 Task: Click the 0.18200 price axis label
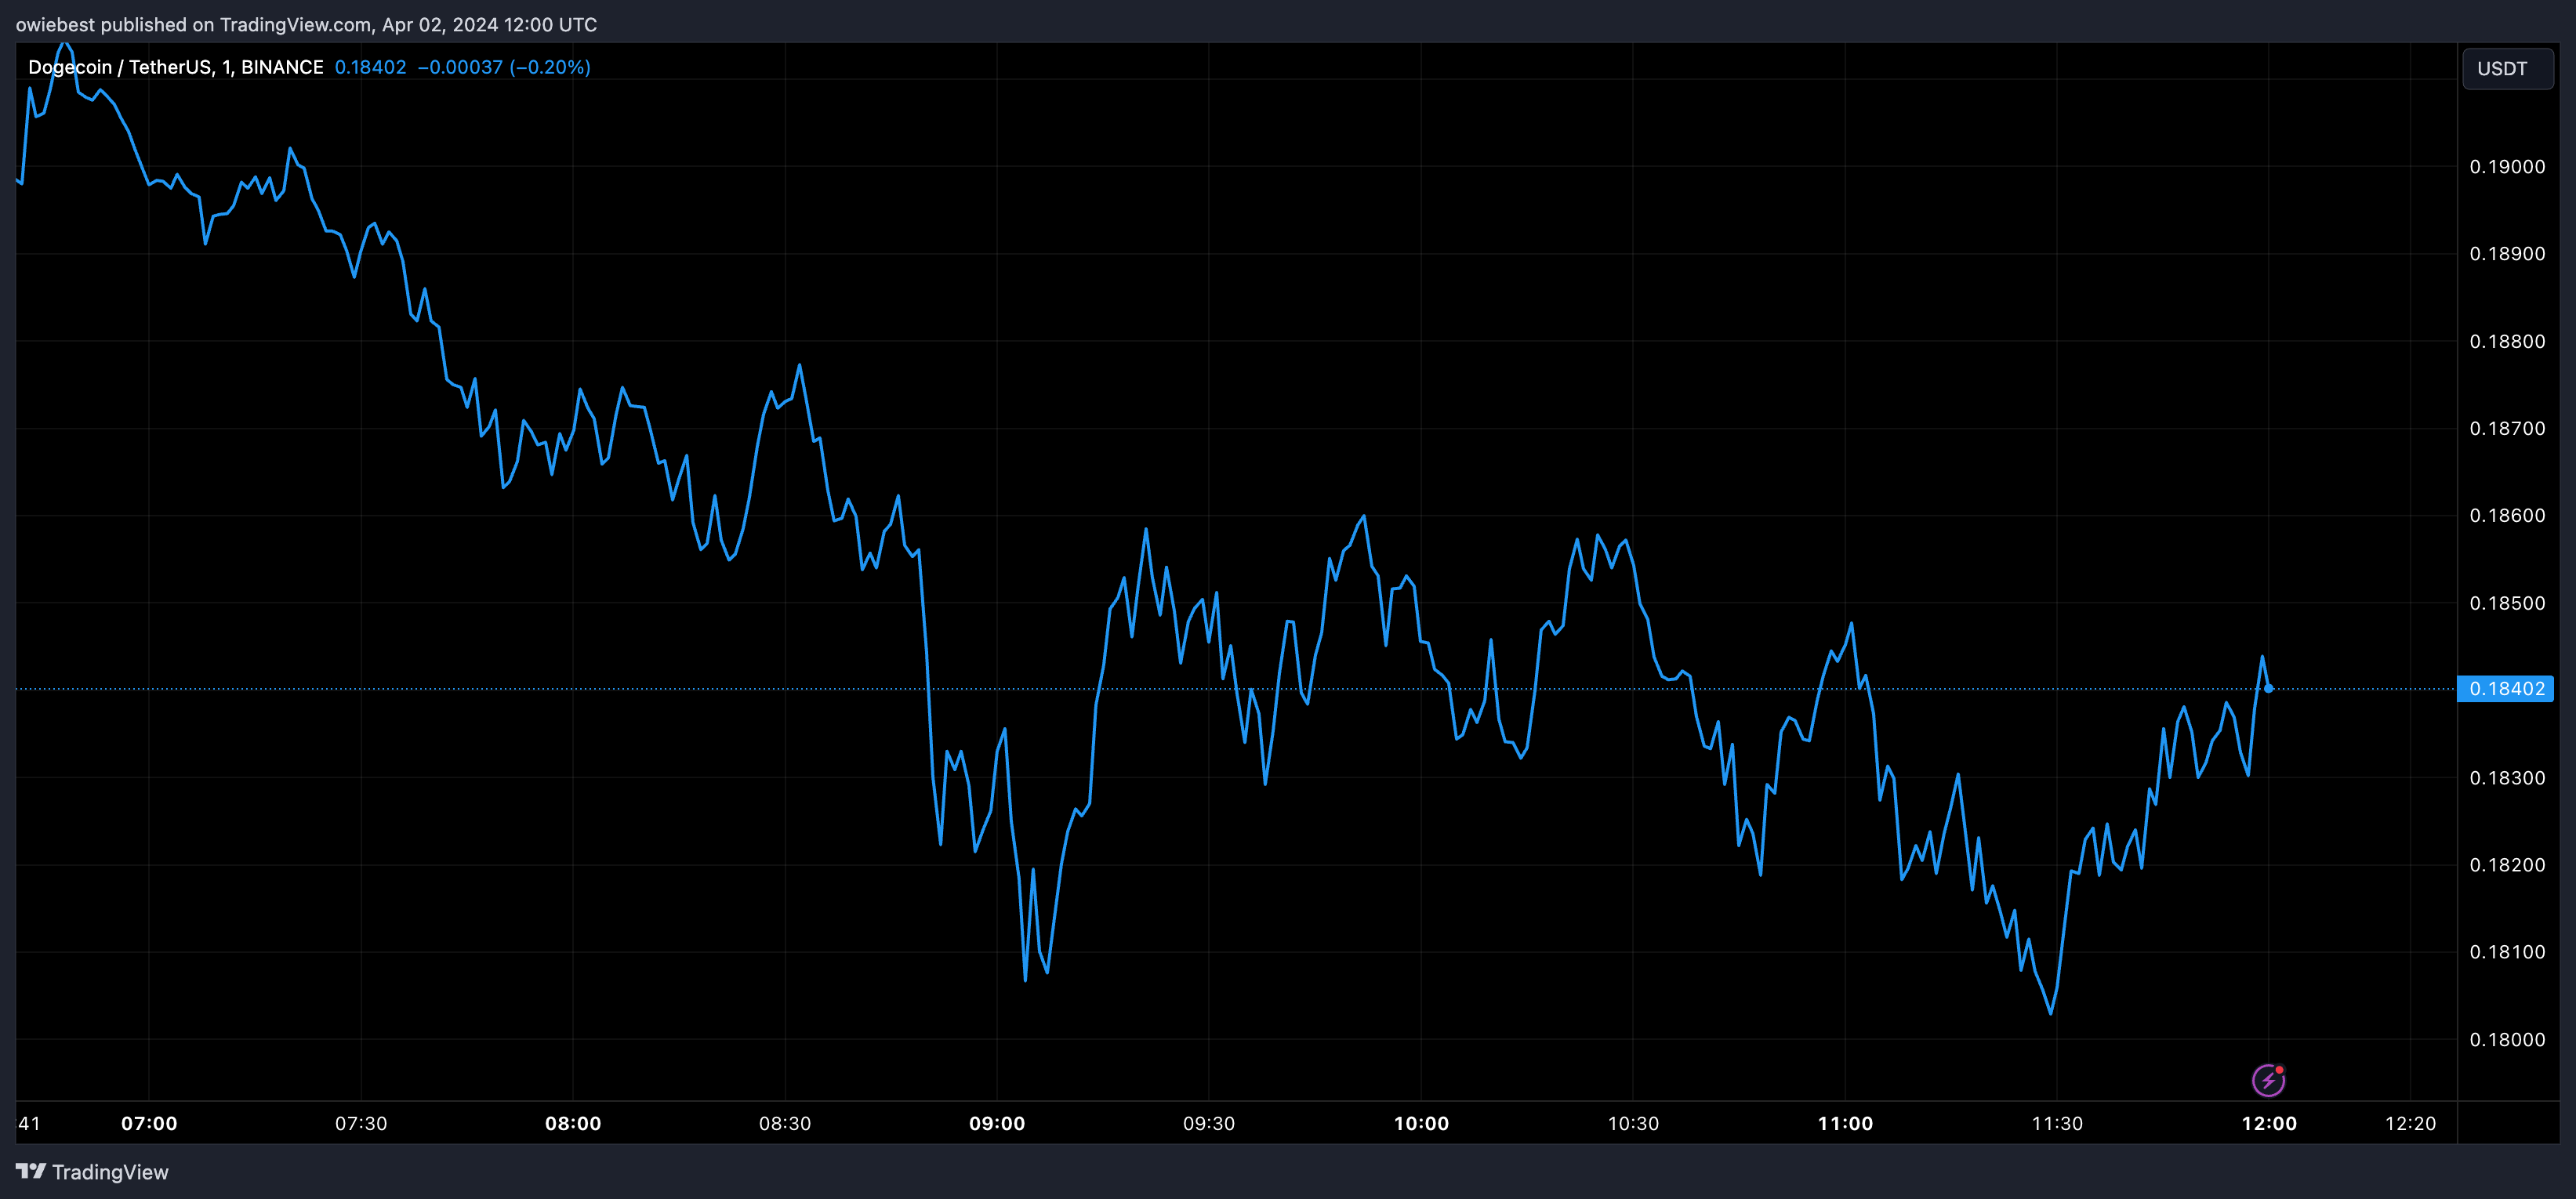pos(2507,865)
